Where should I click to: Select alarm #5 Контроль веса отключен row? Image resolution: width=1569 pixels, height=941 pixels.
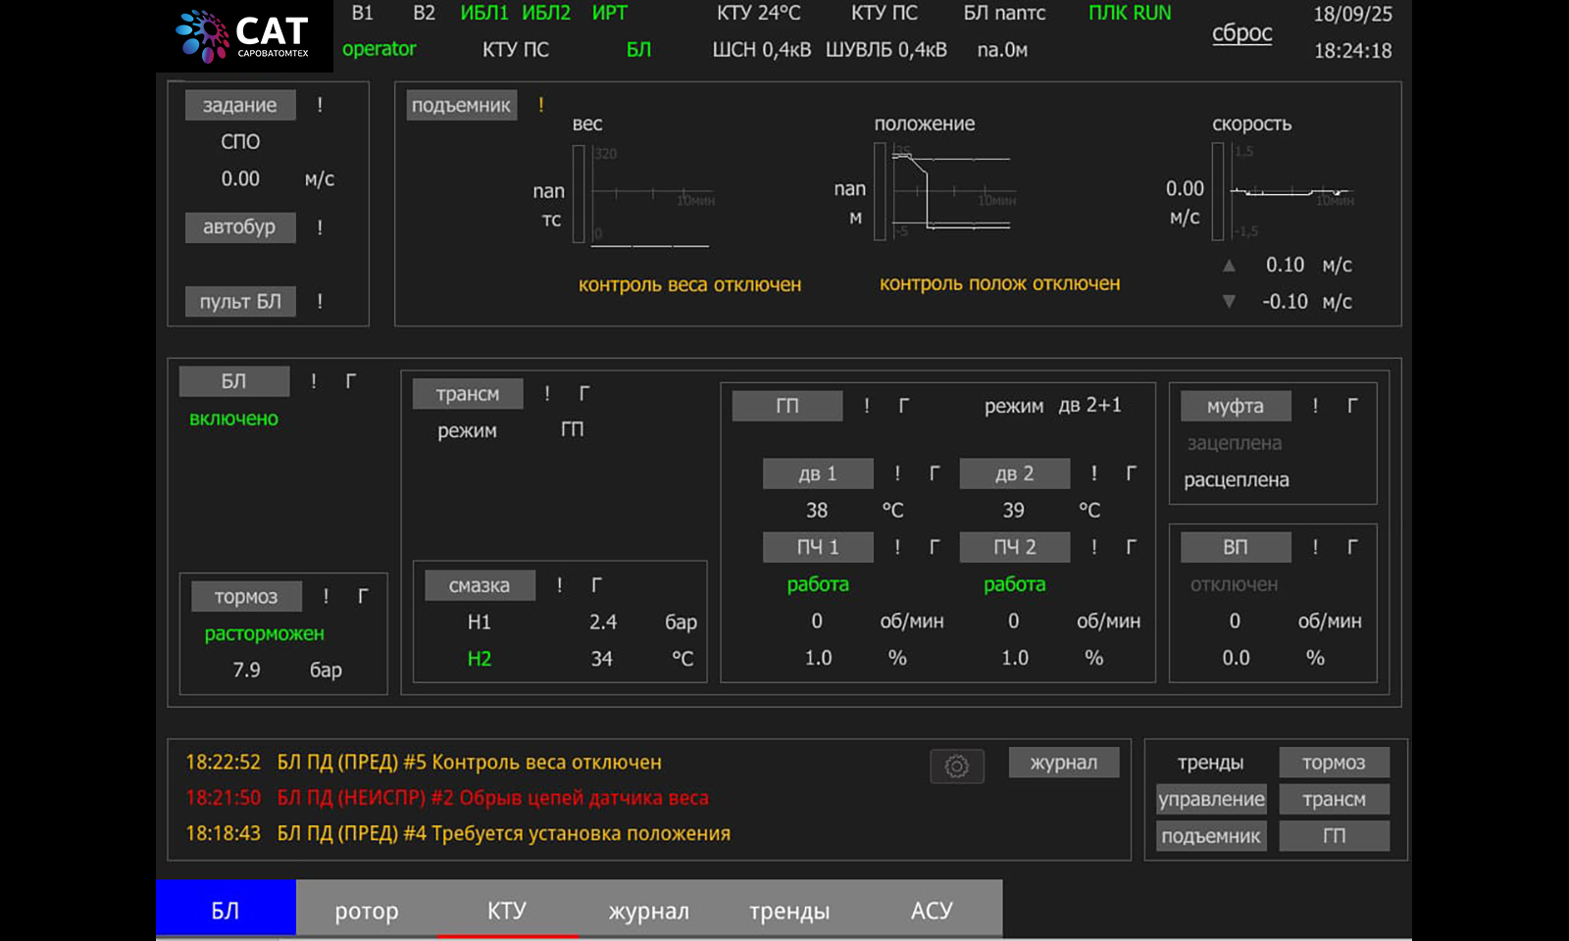coord(424,763)
